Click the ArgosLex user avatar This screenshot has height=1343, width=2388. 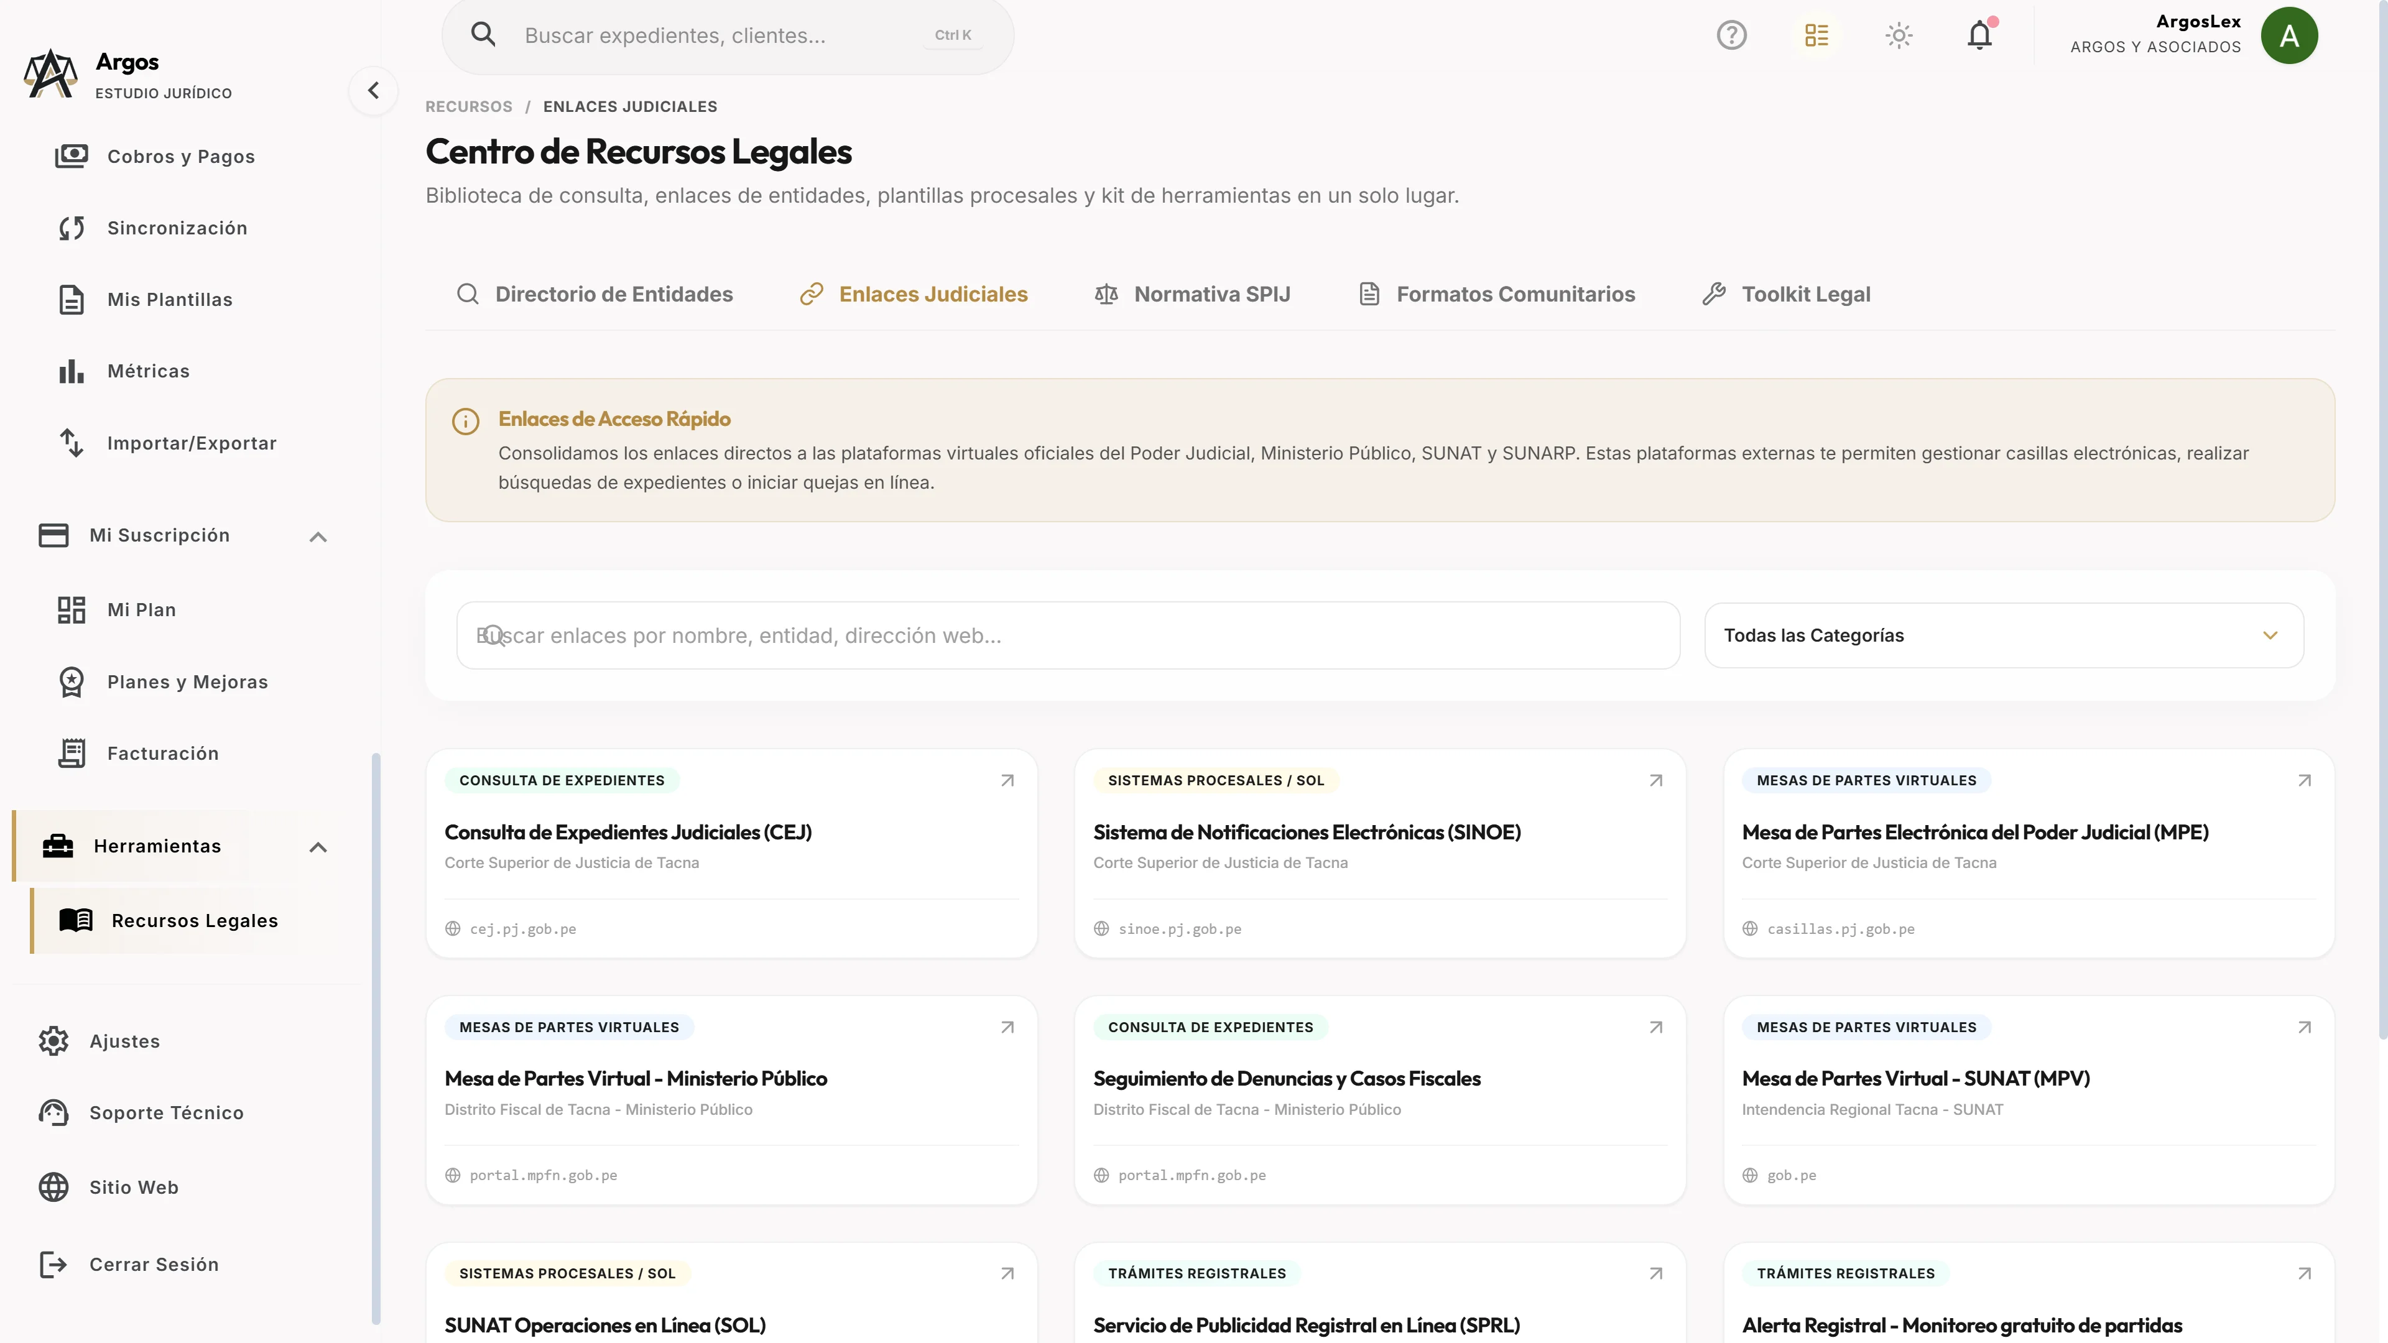click(2288, 35)
